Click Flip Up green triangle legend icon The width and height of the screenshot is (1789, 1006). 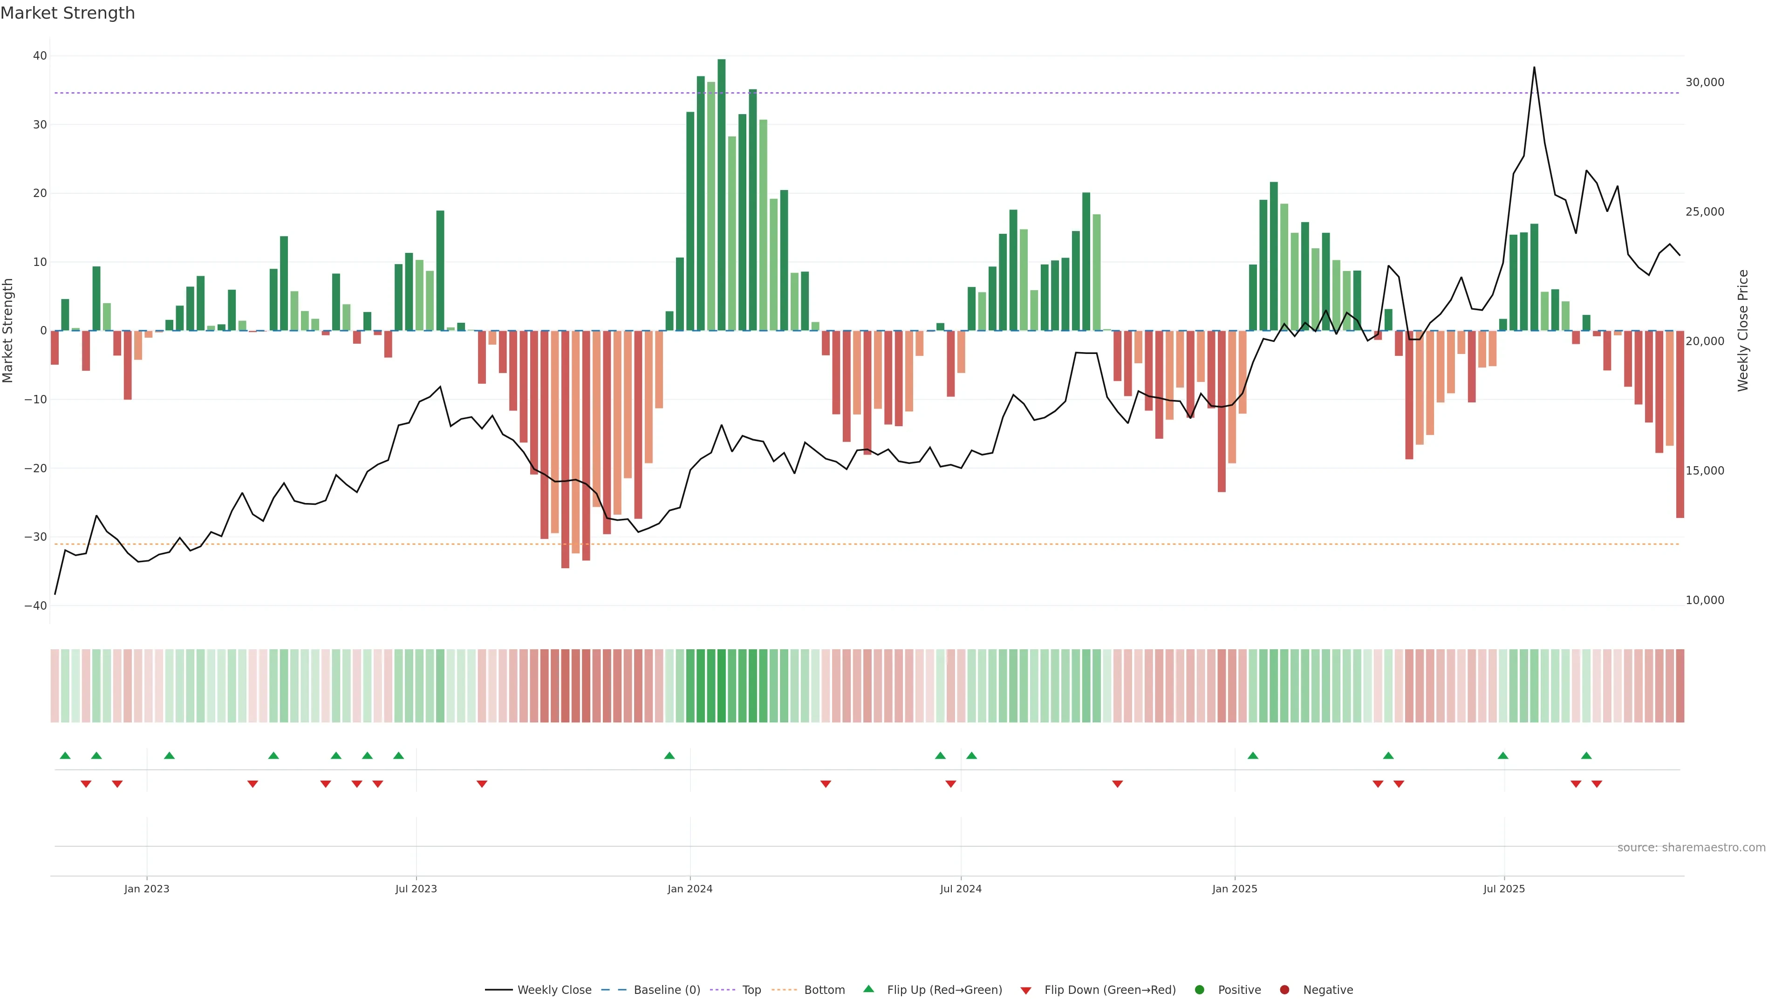(x=868, y=989)
